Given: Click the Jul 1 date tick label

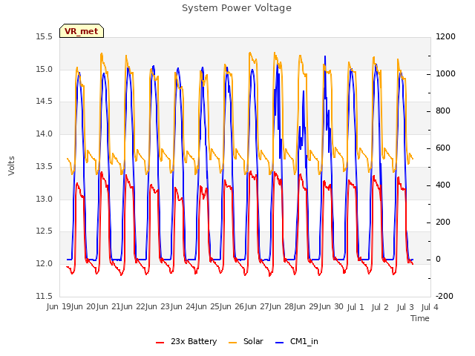Looking at the screenshot, I should (x=355, y=307).
